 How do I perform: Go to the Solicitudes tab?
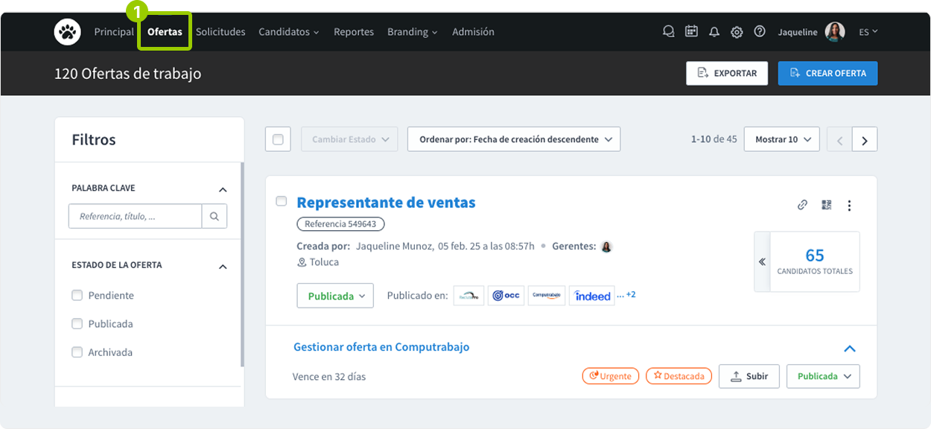tap(220, 31)
